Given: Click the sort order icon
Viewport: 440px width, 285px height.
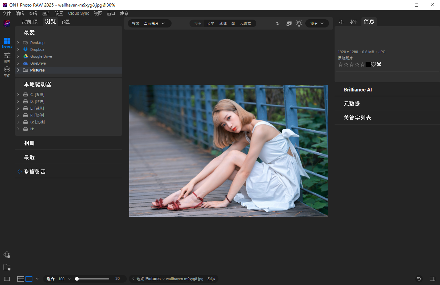Looking at the screenshot, I should point(278,23).
